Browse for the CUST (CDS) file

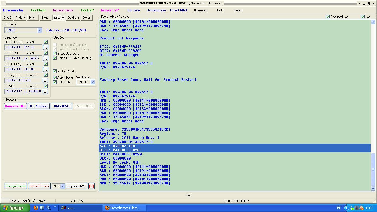pos(46,69)
